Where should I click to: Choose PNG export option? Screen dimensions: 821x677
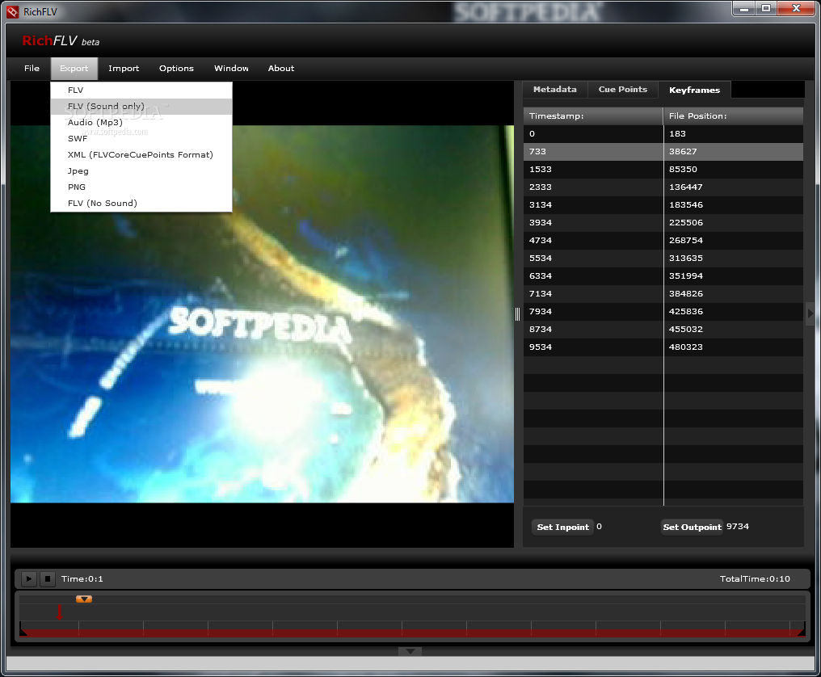141,187
